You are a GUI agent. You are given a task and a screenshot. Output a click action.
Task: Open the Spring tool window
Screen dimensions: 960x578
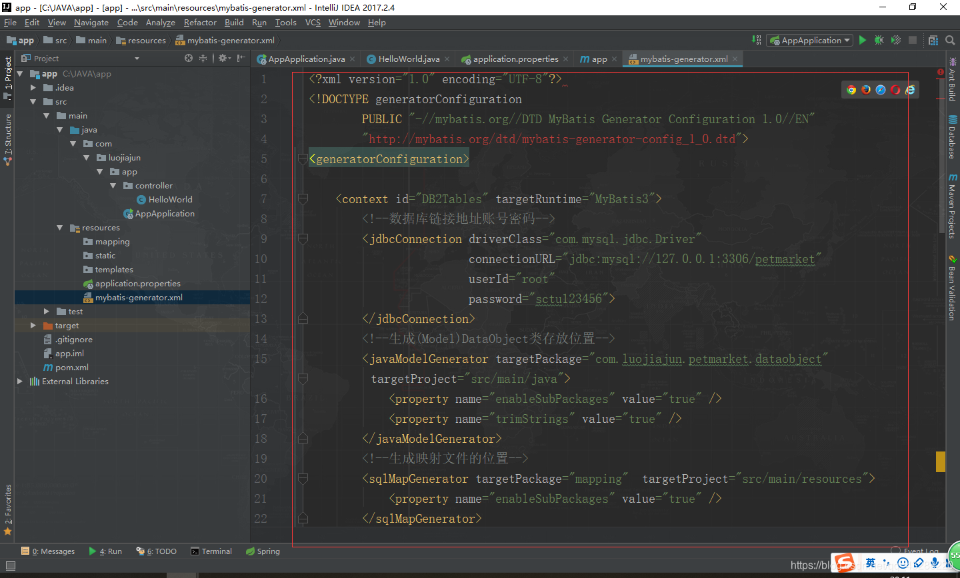click(263, 551)
